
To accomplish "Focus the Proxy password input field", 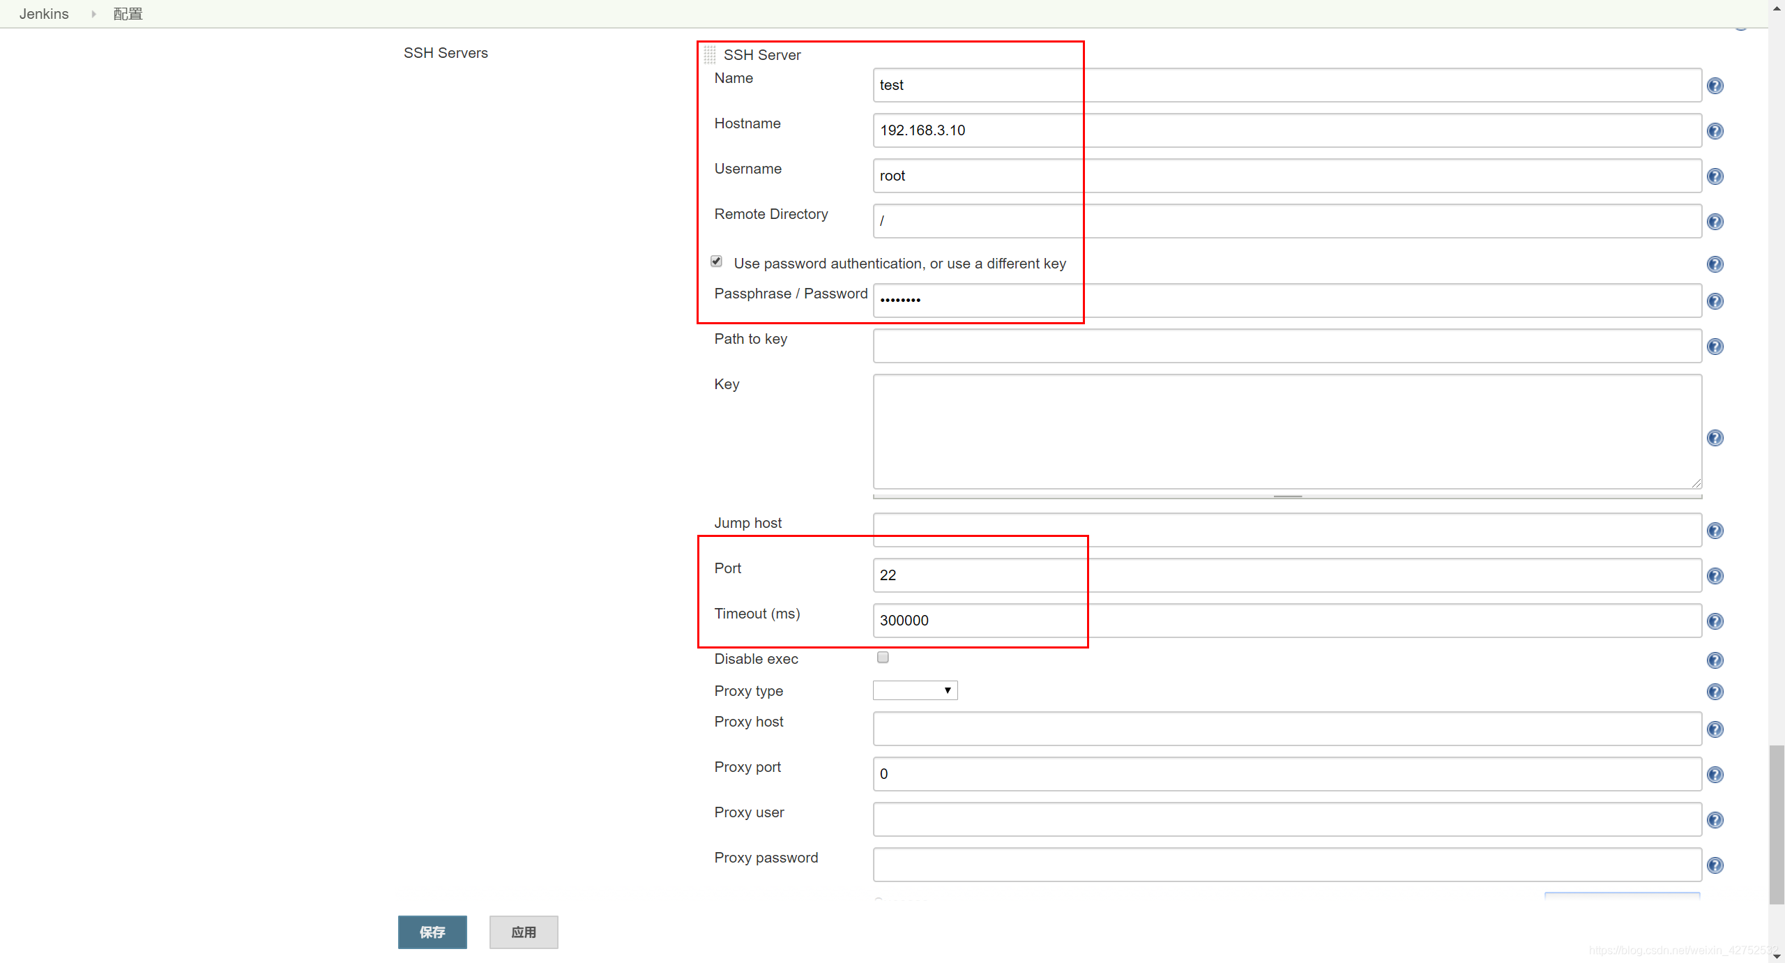I will click(1287, 865).
